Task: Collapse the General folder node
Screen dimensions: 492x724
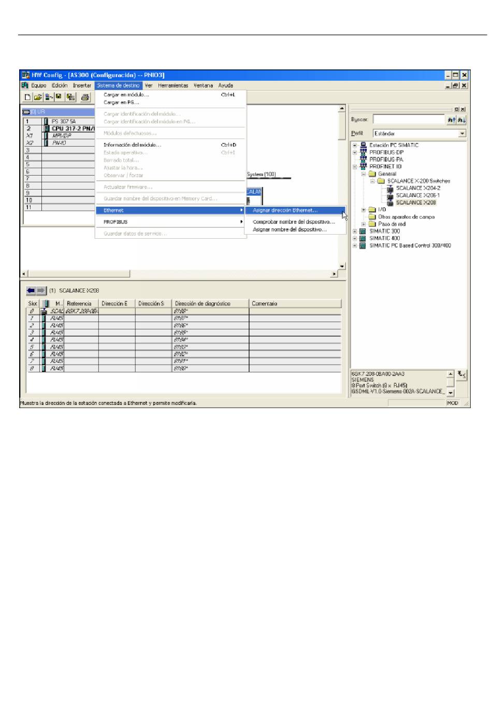Action: (x=364, y=174)
